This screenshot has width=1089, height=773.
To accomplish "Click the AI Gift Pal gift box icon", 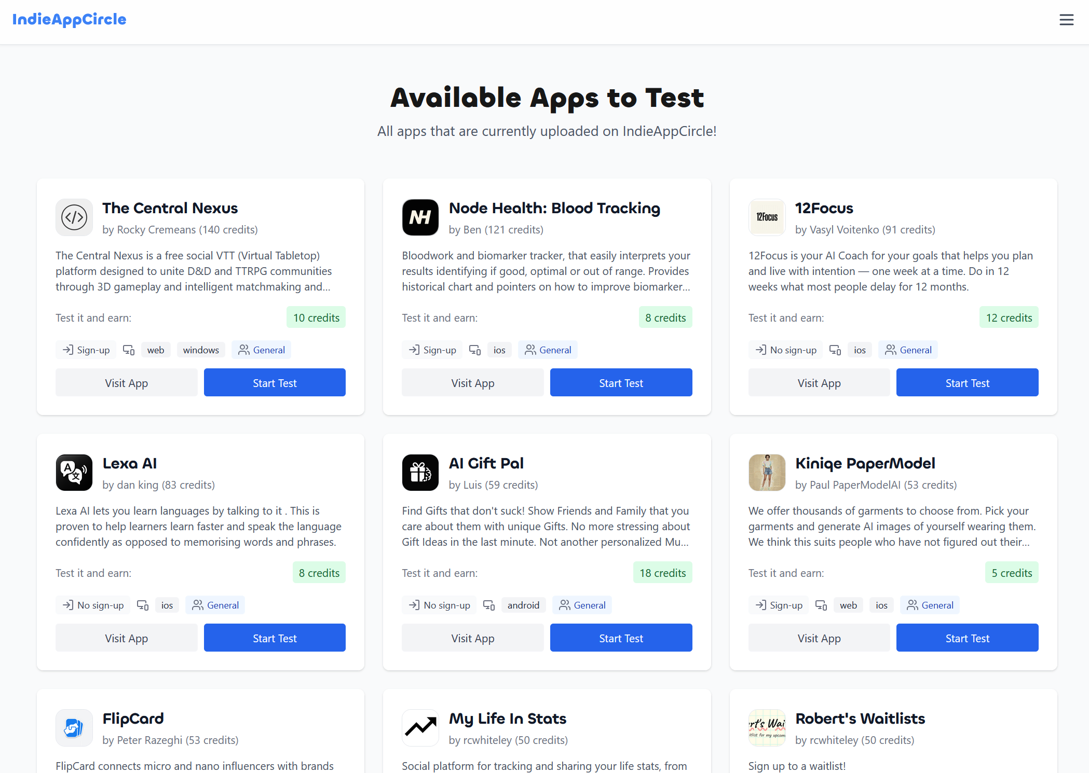I will point(420,473).
